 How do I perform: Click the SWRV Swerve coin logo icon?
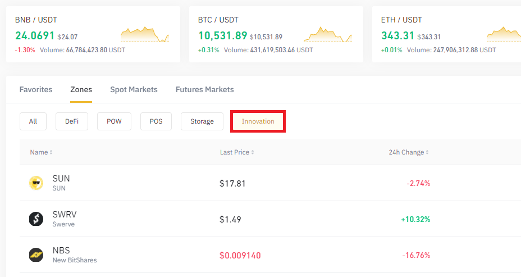tap(36, 219)
